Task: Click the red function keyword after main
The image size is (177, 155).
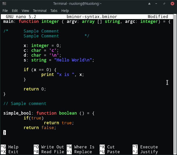Action: pyautogui.click(x=29, y=21)
